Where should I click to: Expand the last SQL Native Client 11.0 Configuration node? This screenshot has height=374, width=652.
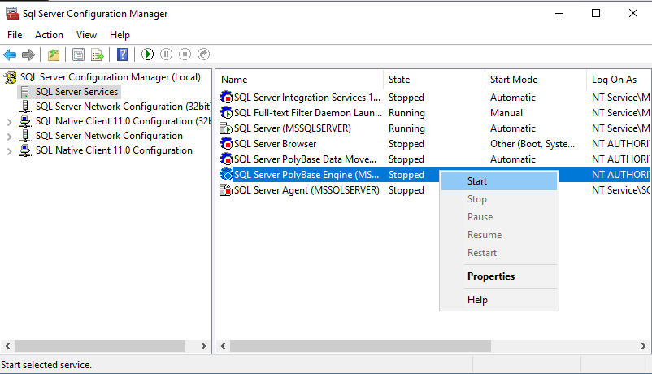9,151
